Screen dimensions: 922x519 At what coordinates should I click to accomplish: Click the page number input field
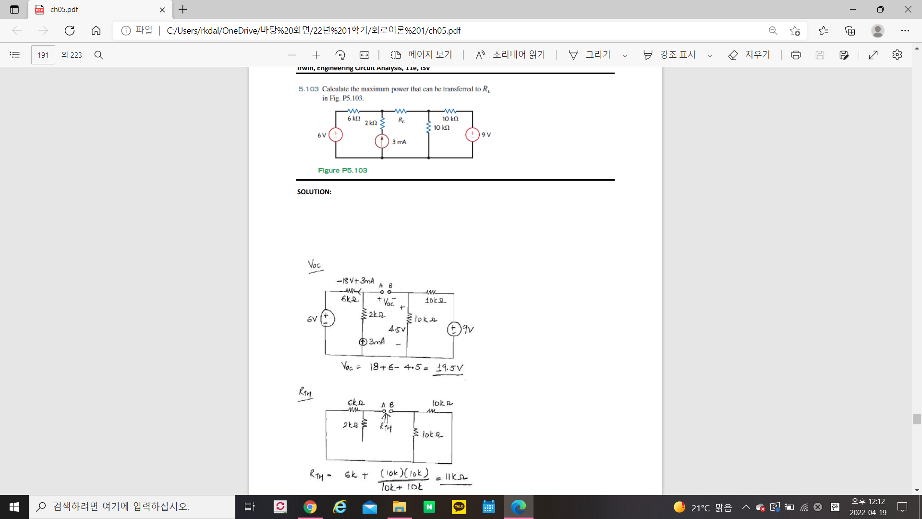[x=43, y=55]
